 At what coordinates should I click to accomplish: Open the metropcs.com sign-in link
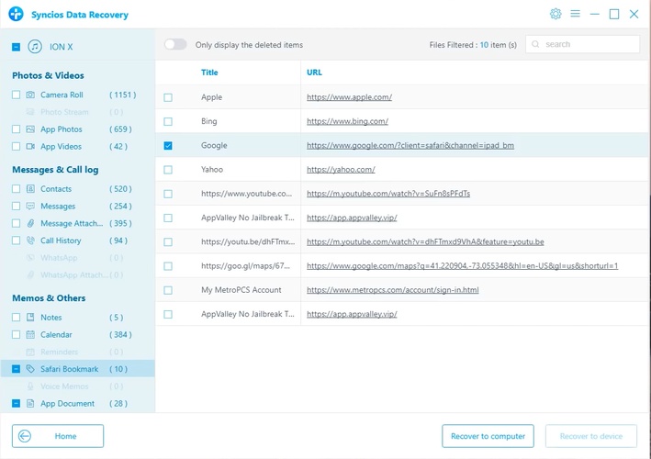[x=393, y=290]
